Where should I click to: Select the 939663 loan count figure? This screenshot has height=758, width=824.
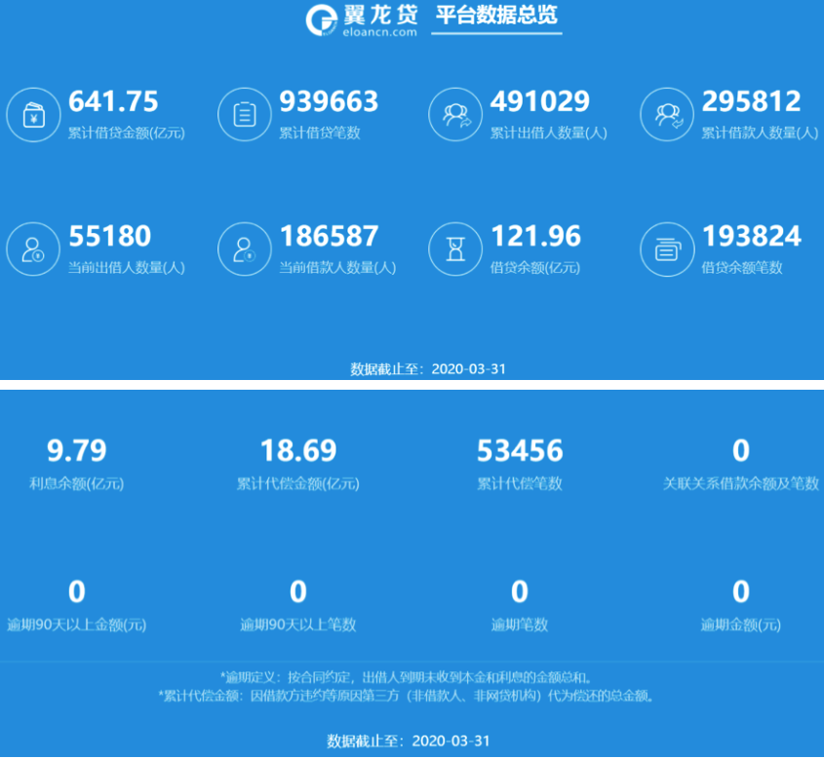329,101
